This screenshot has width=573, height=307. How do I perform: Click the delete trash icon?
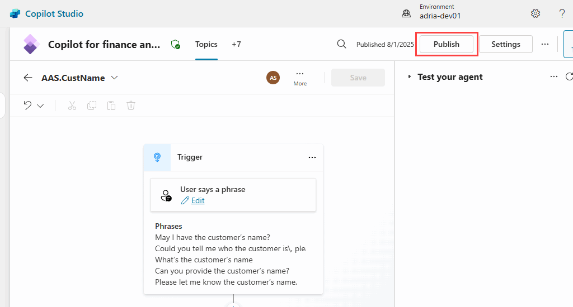131,105
